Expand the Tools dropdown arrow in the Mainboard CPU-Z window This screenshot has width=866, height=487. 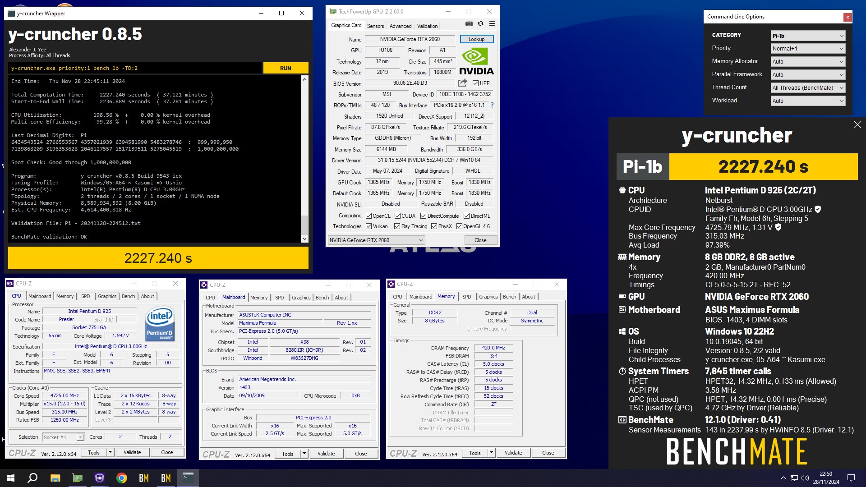[x=304, y=454]
